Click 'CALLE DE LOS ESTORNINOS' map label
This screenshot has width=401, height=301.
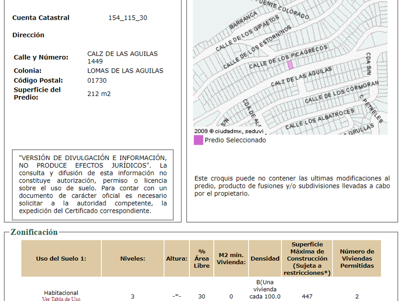click(x=257, y=47)
